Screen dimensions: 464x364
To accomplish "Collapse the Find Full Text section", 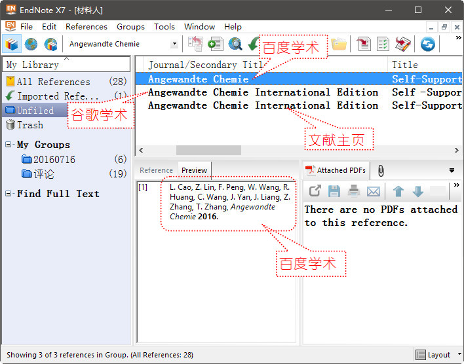I will tap(9, 194).
